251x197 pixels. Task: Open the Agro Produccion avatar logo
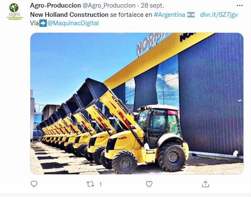15,11
